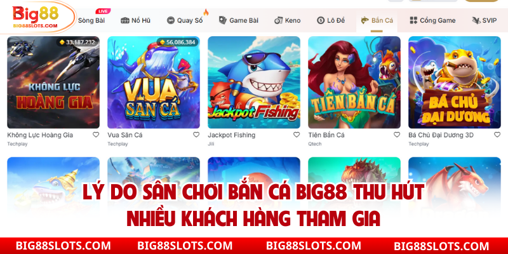Click the Jackpot Fishing title link
The image size is (508, 254).
231,135
